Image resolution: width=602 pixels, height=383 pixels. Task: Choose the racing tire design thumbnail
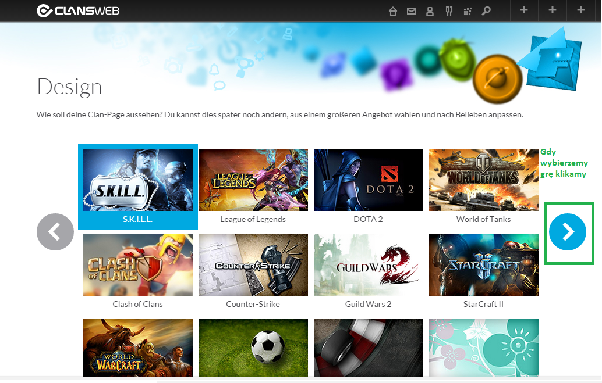(x=368, y=348)
